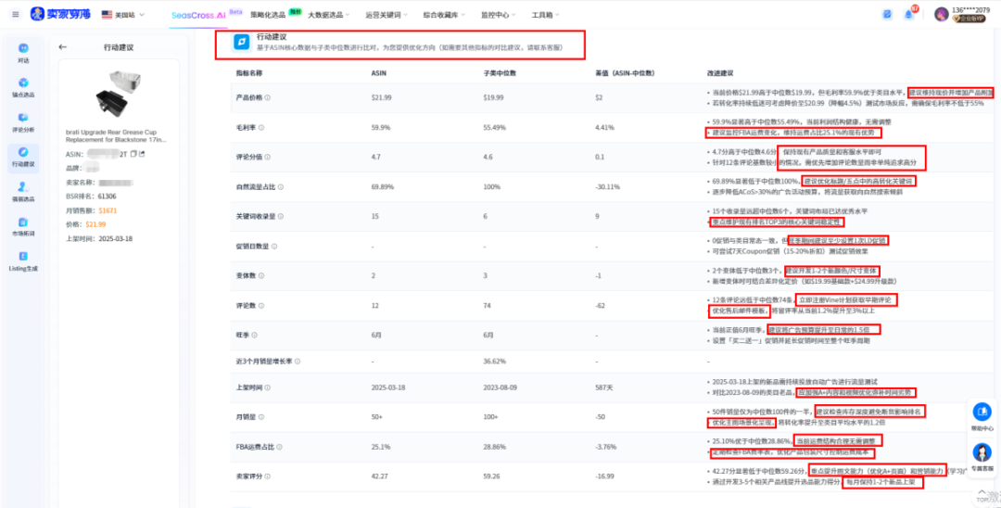Click the 587天 difference cell
The height and width of the screenshot is (508, 1001).
tap(603, 387)
